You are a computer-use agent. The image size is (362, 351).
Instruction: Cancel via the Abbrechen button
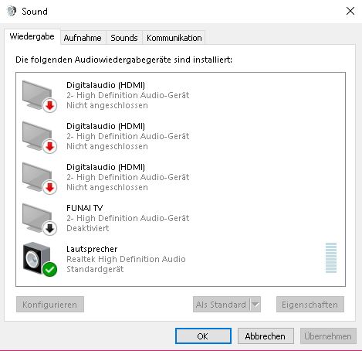pyautogui.click(x=266, y=336)
